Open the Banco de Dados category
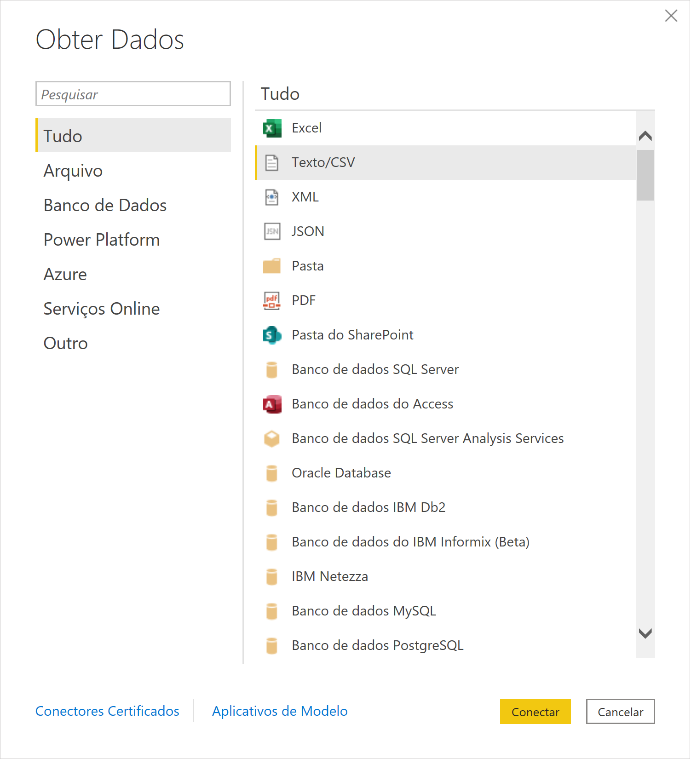The image size is (691, 759). [133, 205]
